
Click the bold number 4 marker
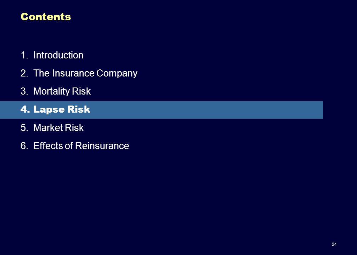(25, 109)
